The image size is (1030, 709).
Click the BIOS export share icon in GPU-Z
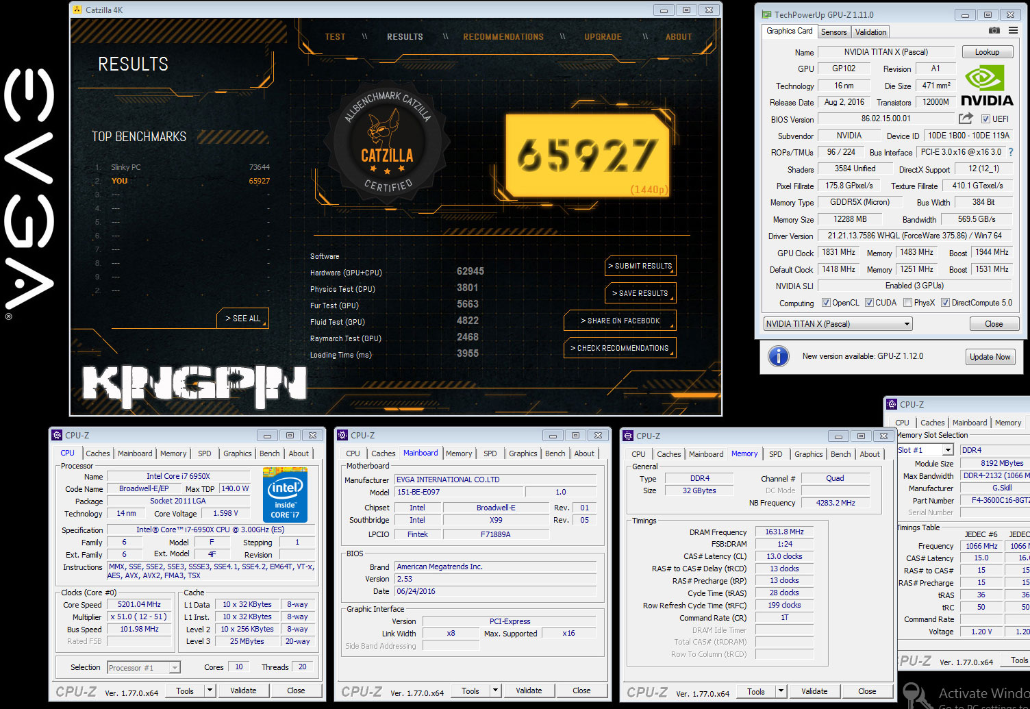(966, 119)
